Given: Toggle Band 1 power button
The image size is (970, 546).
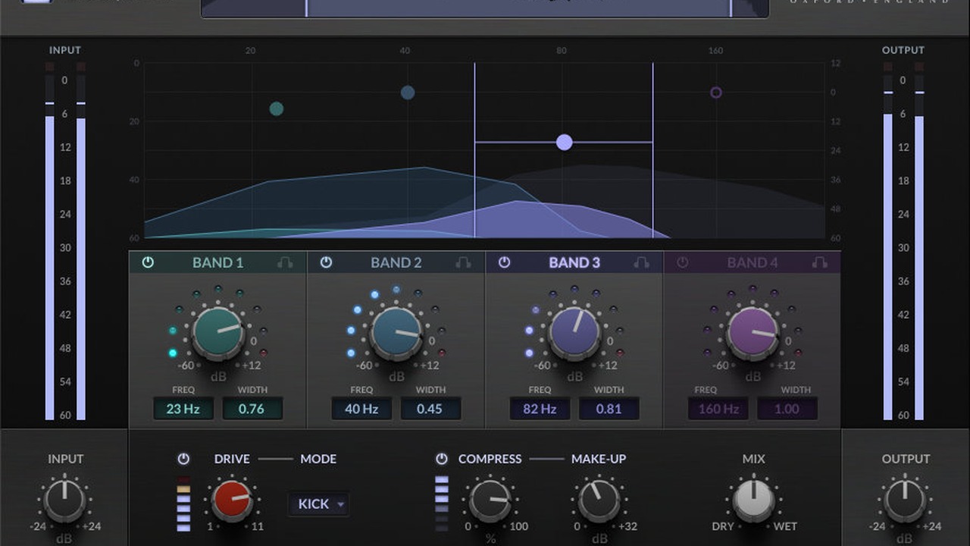Looking at the screenshot, I should pyautogui.click(x=148, y=262).
